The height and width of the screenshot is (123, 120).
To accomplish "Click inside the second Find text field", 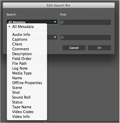I will point(85,37).
